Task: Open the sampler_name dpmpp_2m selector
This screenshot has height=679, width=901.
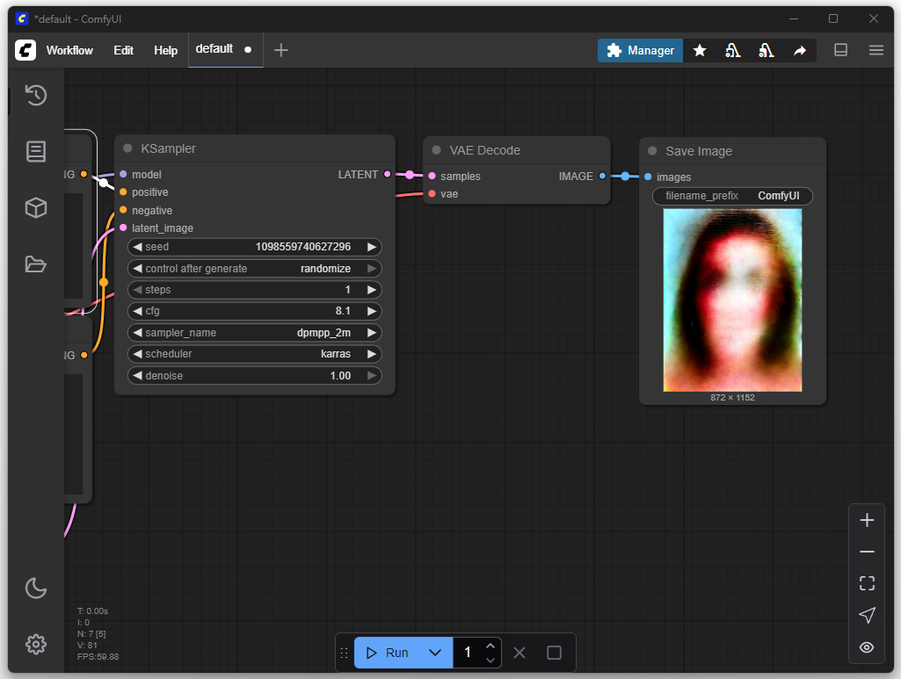Action: pos(255,333)
